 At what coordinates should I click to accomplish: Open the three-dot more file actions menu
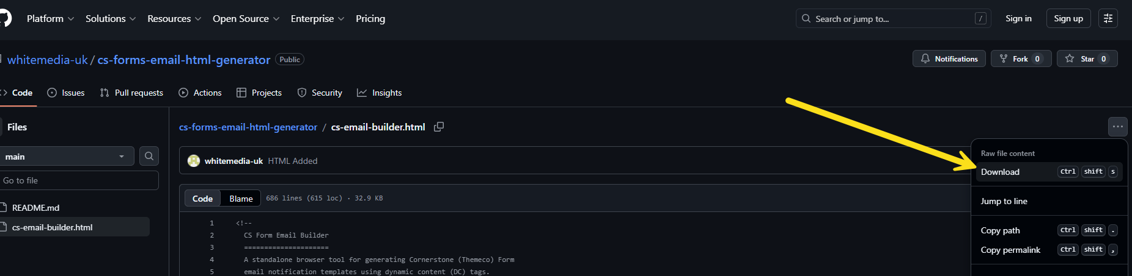tap(1117, 127)
